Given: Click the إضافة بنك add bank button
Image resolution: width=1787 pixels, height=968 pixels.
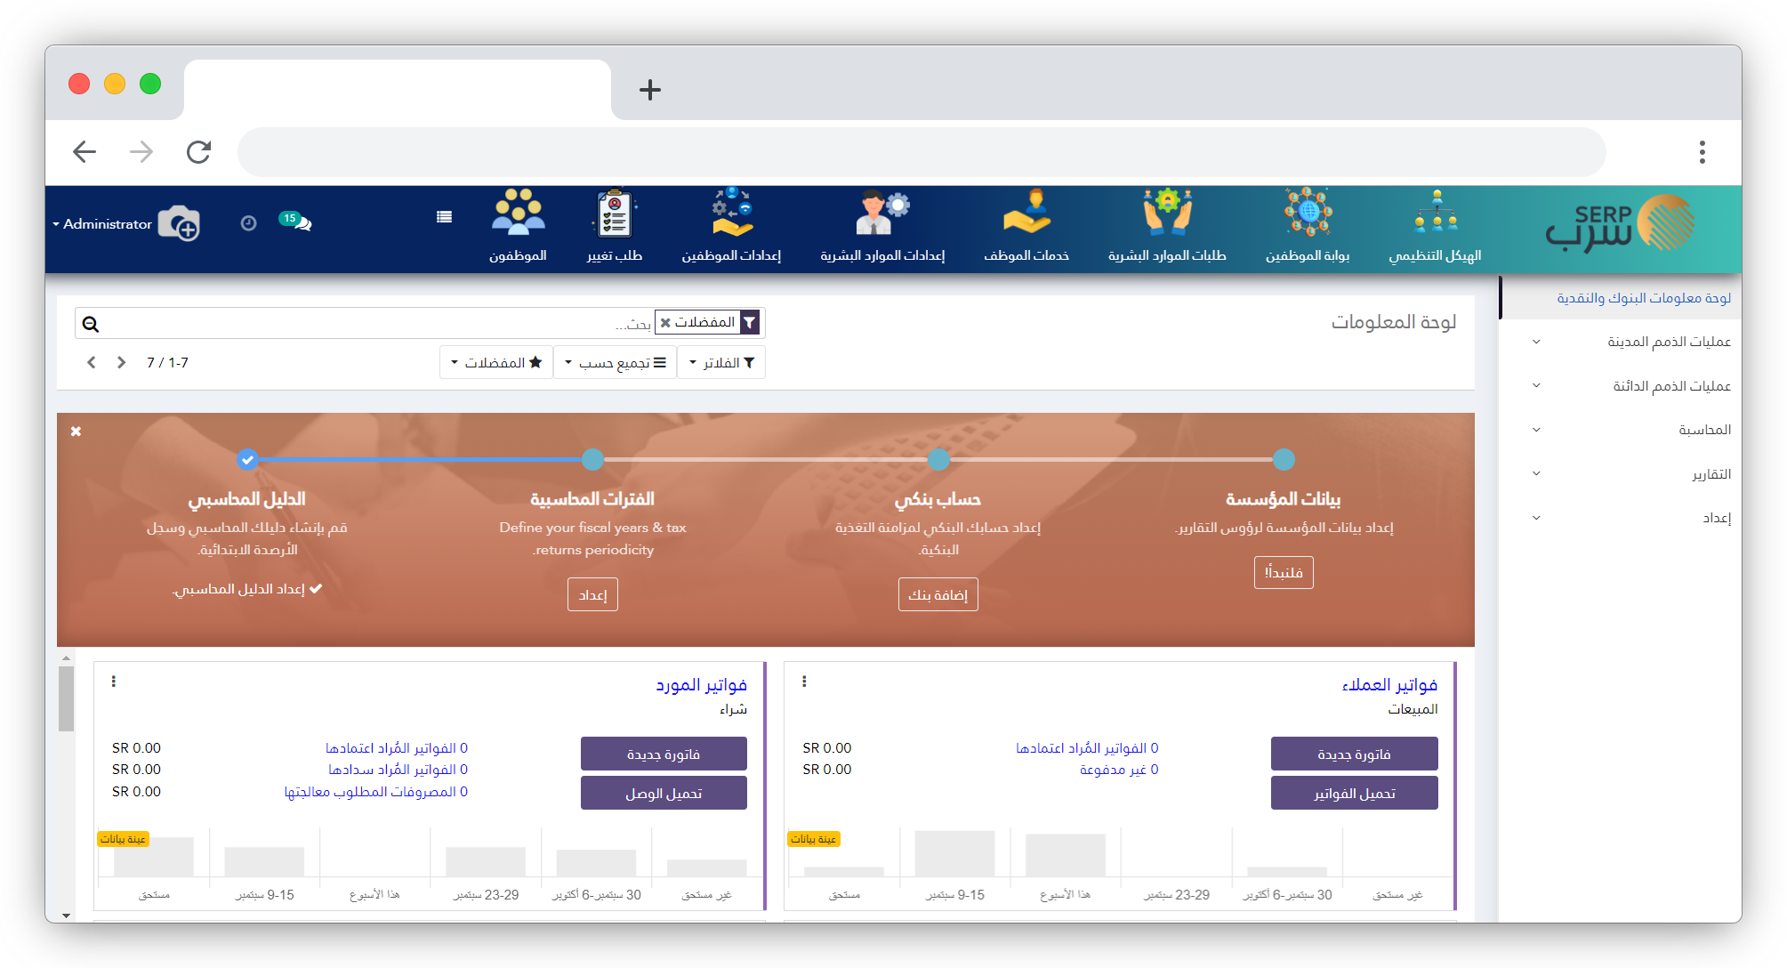Looking at the screenshot, I should [x=938, y=594].
